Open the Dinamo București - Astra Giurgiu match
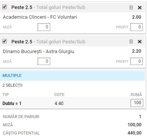Screen dimensions: 147x136 click(x=39, y=52)
